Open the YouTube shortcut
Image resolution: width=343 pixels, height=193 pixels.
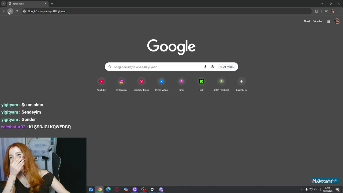pos(101,84)
